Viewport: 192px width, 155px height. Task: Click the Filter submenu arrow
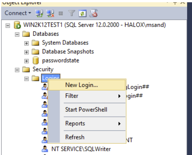pyautogui.click(x=119, y=96)
